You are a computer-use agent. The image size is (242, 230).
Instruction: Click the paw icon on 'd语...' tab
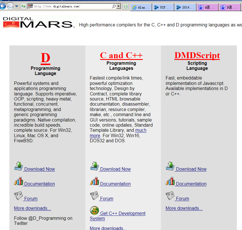201,7
